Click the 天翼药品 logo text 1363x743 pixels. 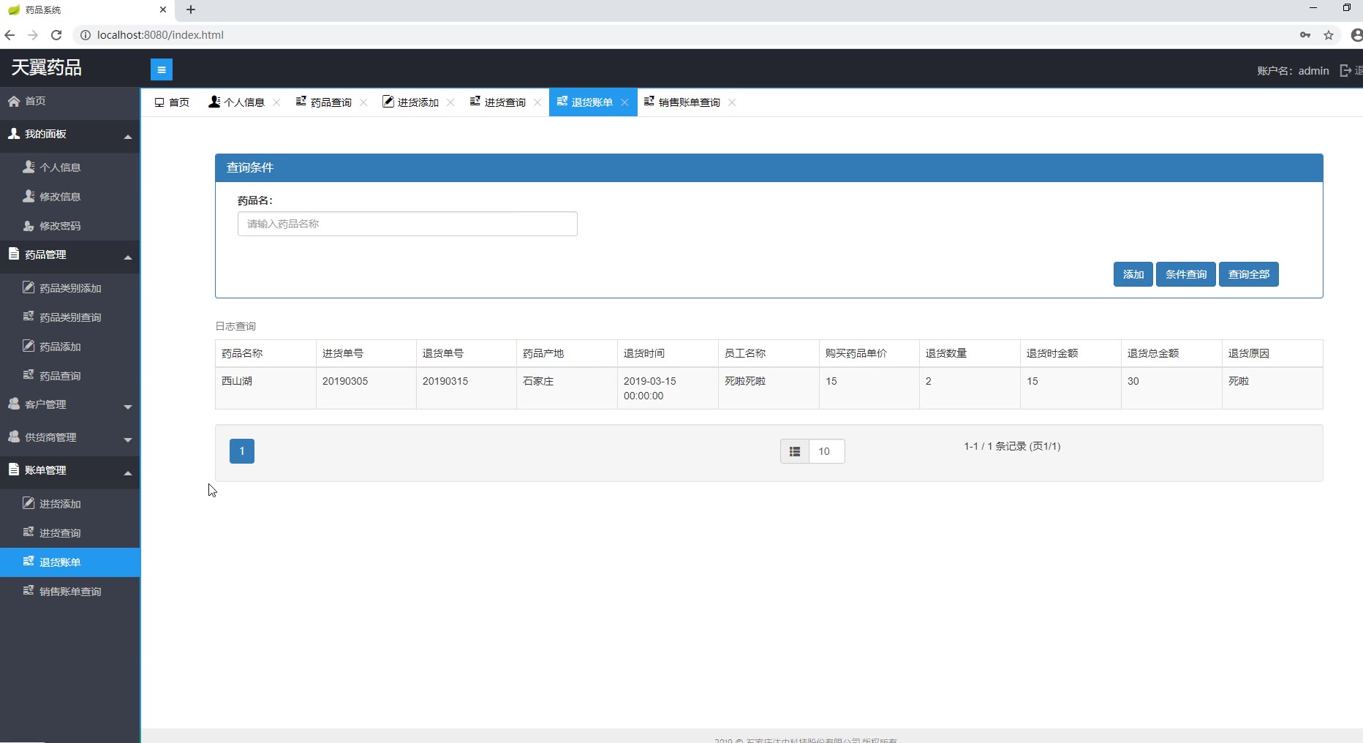coord(46,68)
